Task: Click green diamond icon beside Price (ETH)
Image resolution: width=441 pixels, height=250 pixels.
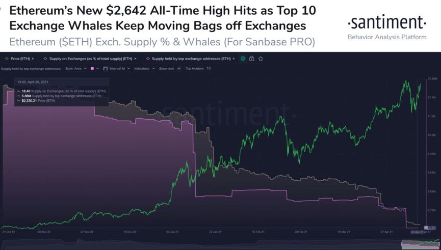Action: pyautogui.click(x=7, y=59)
